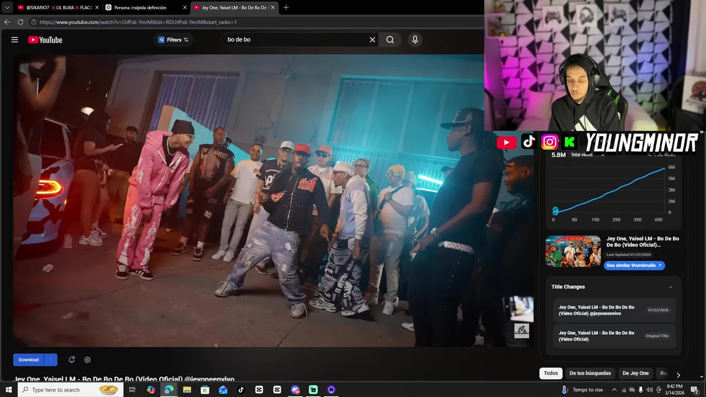Open File Explorer from the taskbar

point(187,390)
